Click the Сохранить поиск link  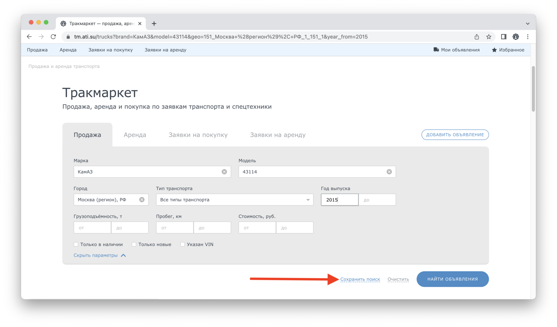(x=360, y=279)
